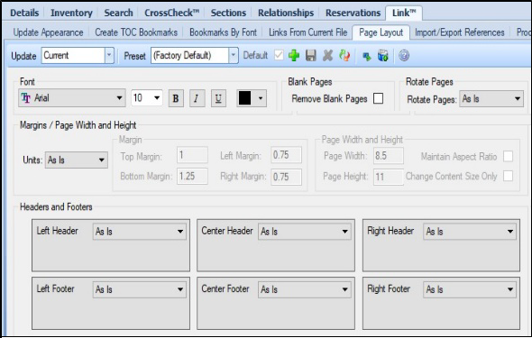Toggle Underline font style button
532x338 pixels.
click(x=218, y=98)
